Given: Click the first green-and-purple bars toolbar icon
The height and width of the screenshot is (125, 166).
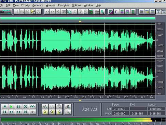Looking at the screenshot, I should pos(122,12).
